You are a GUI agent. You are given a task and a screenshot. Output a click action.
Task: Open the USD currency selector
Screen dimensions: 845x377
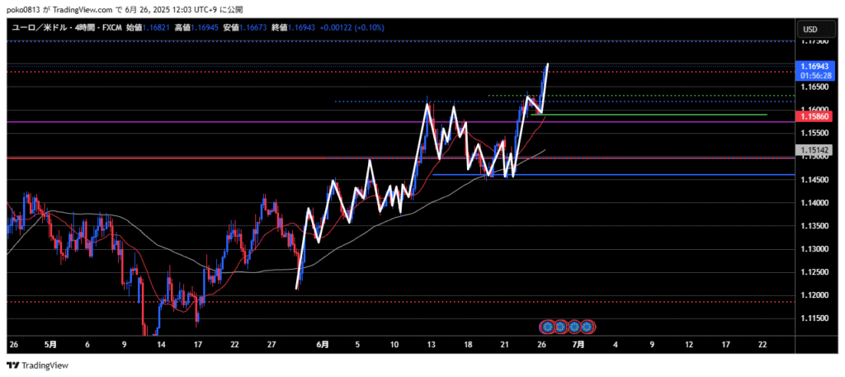[x=810, y=30]
